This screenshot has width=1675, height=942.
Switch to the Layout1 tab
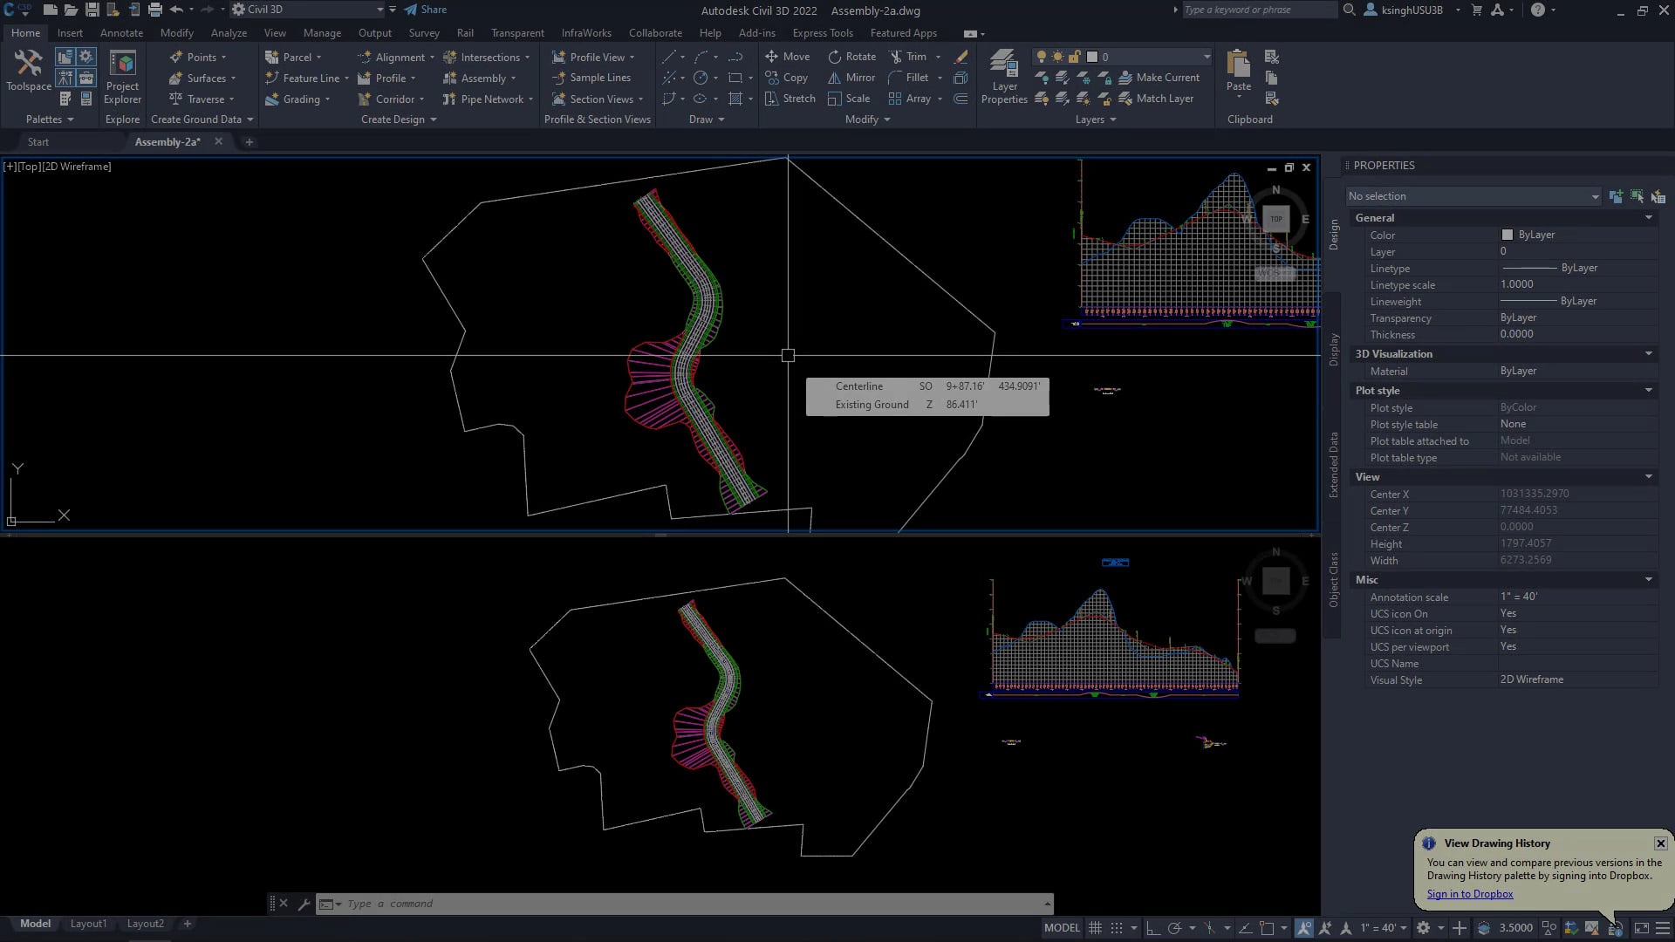[88, 924]
